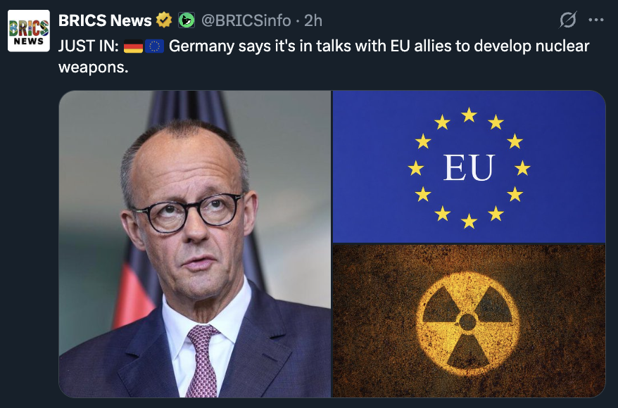Click the yellow radiation trefoil symbol
The width and height of the screenshot is (618, 408).
click(468, 323)
